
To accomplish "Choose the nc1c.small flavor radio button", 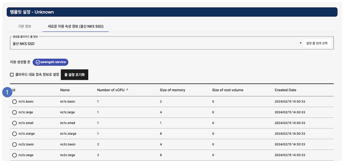I will click(x=14, y=123).
